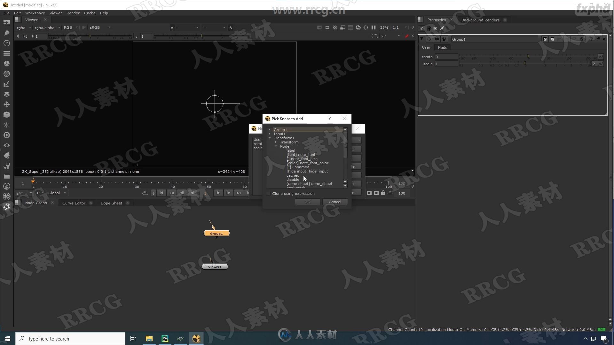614x345 pixels.
Task: Expand the Input1 tree item
Action: (270, 134)
